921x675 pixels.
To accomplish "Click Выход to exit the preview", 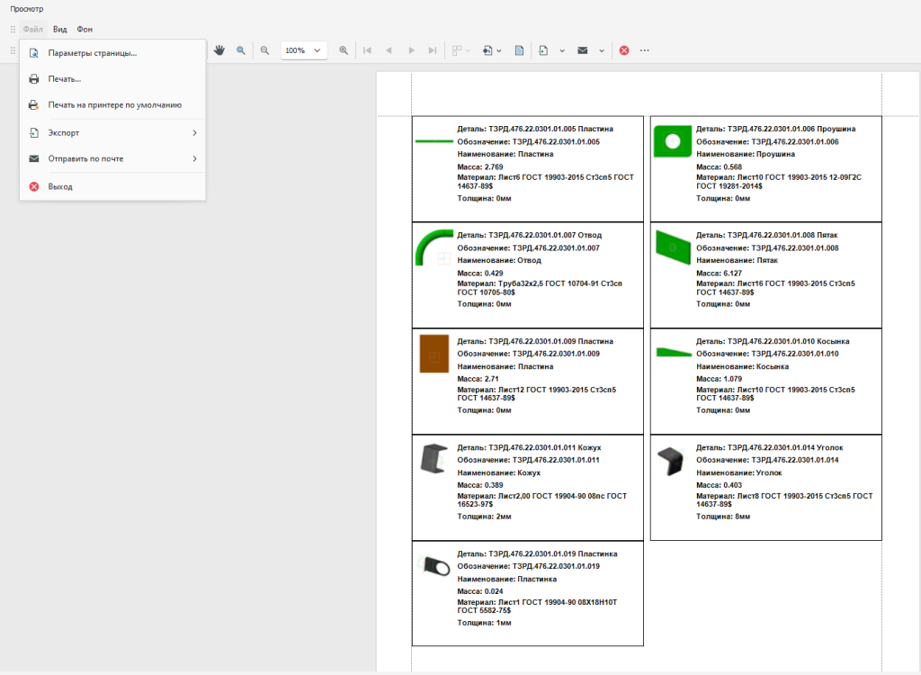I will pos(60,186).
